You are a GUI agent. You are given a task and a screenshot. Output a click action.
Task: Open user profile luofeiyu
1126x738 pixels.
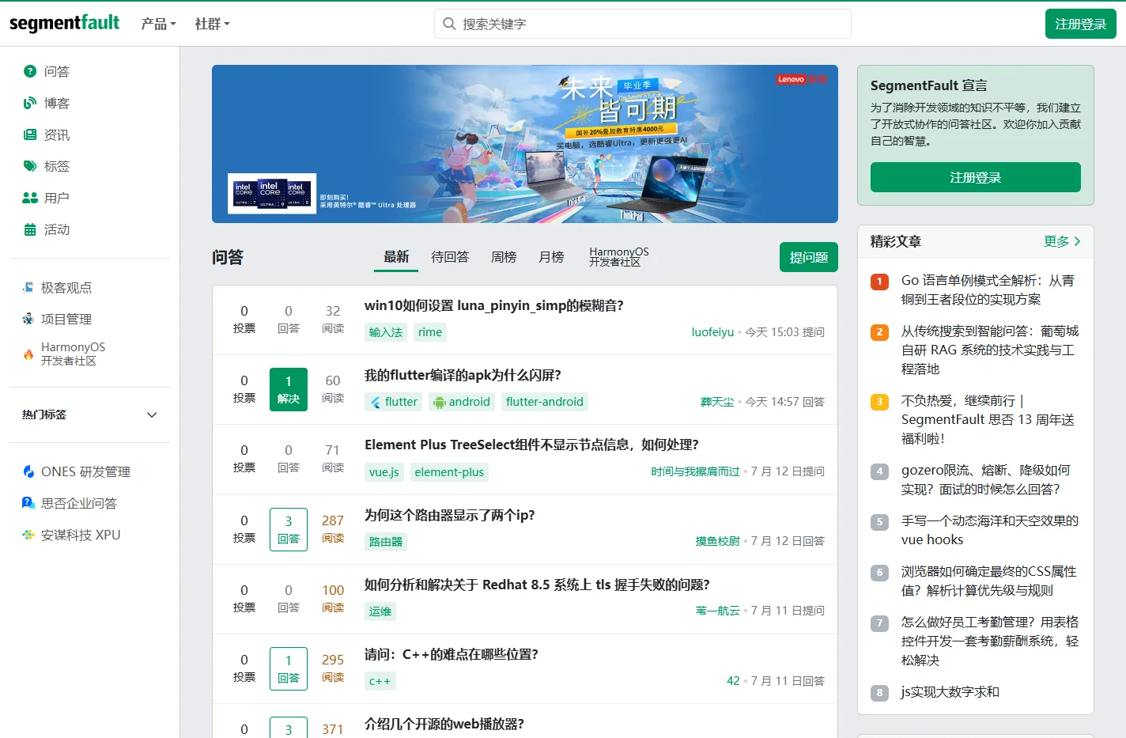coord(712,332)
